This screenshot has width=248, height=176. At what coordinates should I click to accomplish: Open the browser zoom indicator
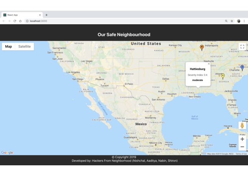(226, 21)
